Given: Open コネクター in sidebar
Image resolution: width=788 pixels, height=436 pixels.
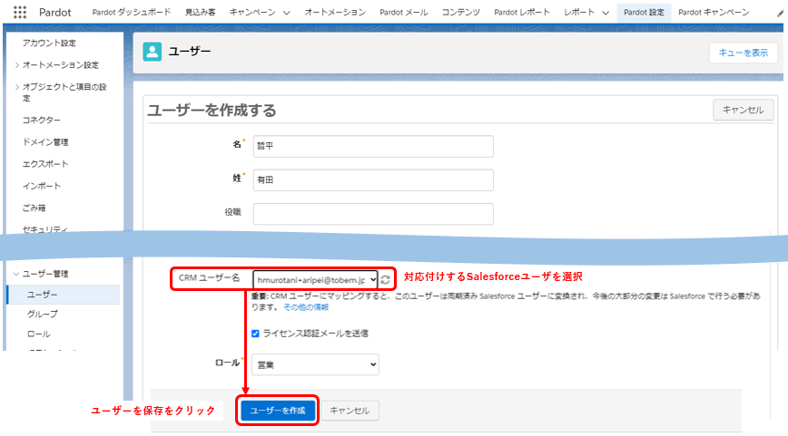Looking at the screenshot, I should pos(41,121).
